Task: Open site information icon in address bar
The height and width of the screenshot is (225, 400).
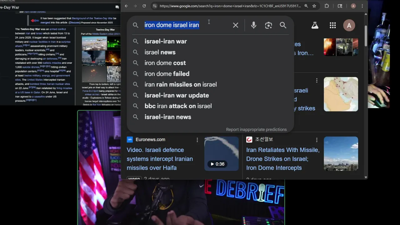Action: (154, 6)
